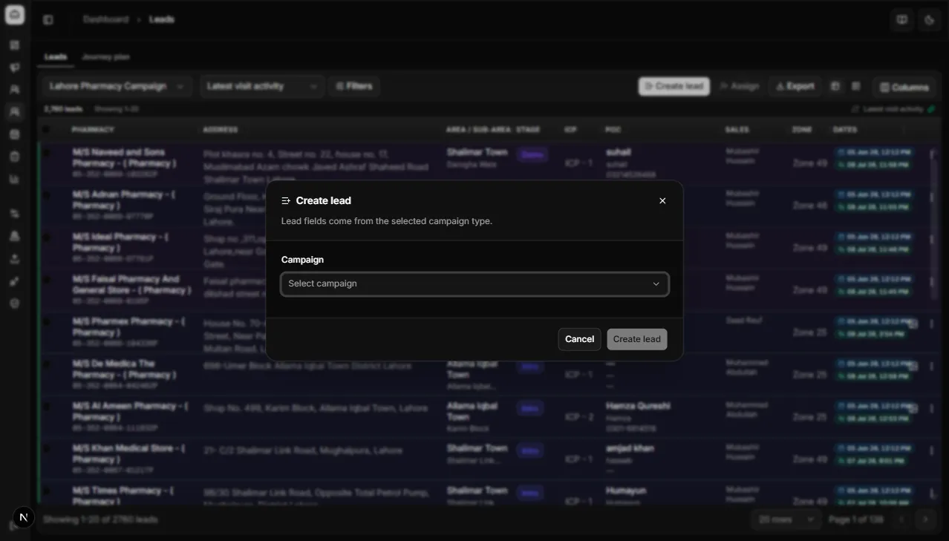The image size is (949, 541).
Task: Check the M/S Ideal Pharmacy row checkbox
Action: click(x=47, y=237)
